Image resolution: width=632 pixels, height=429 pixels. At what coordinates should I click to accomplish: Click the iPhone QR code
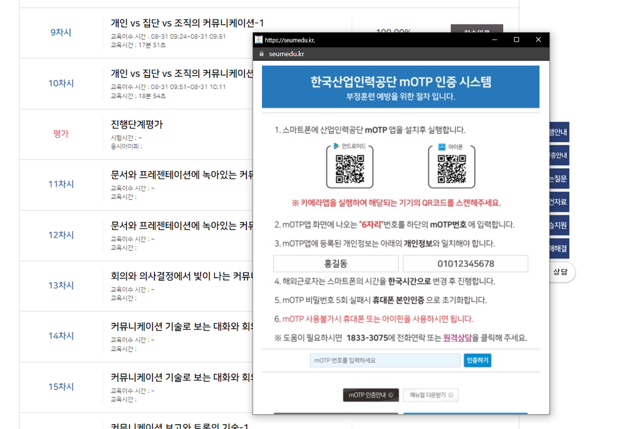click(x=452, y=169)
